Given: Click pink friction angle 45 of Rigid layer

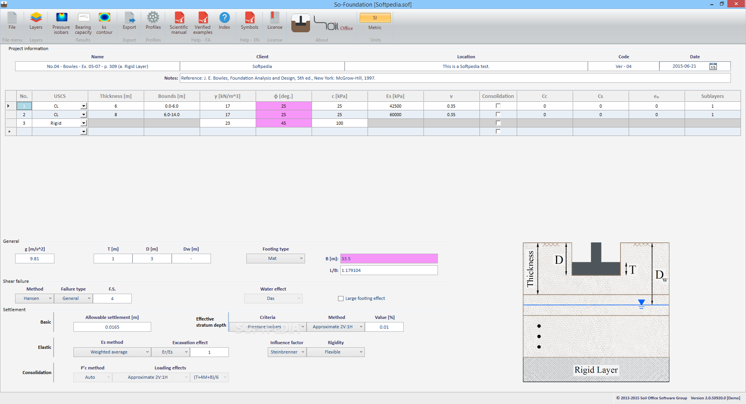Looking at the screenshot, I should [284, 123].
